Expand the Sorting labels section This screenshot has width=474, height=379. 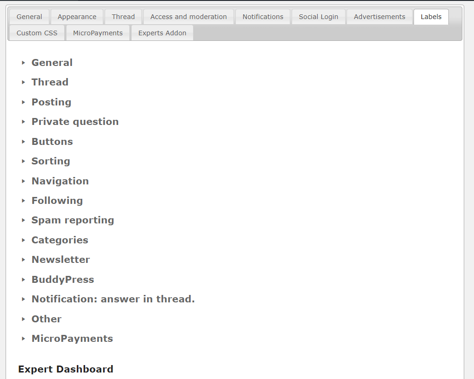pyautogui.click(x=51, y=161)
